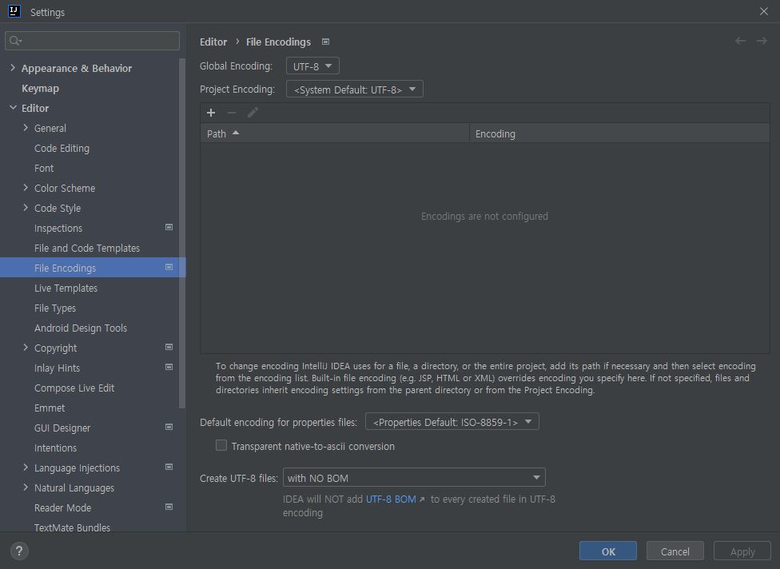Click the IntelliJ IDEA logo in title bar

14,11
